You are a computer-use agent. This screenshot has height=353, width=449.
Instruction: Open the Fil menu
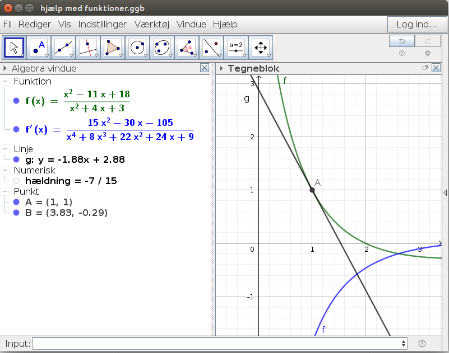point(7,24)
